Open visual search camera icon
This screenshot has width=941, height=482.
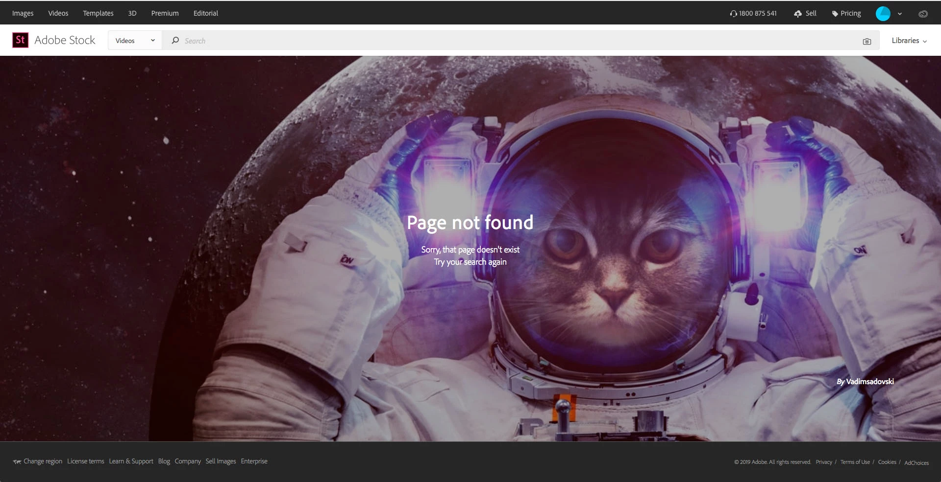pyautogui.click(x=867, y=42)
